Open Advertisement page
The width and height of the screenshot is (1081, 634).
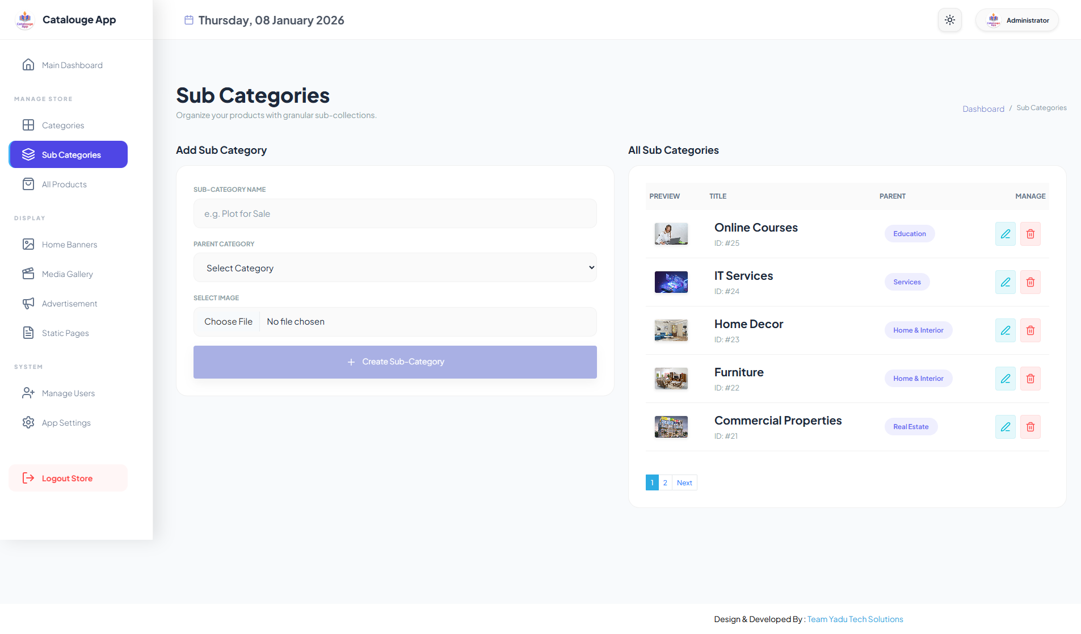68,304
